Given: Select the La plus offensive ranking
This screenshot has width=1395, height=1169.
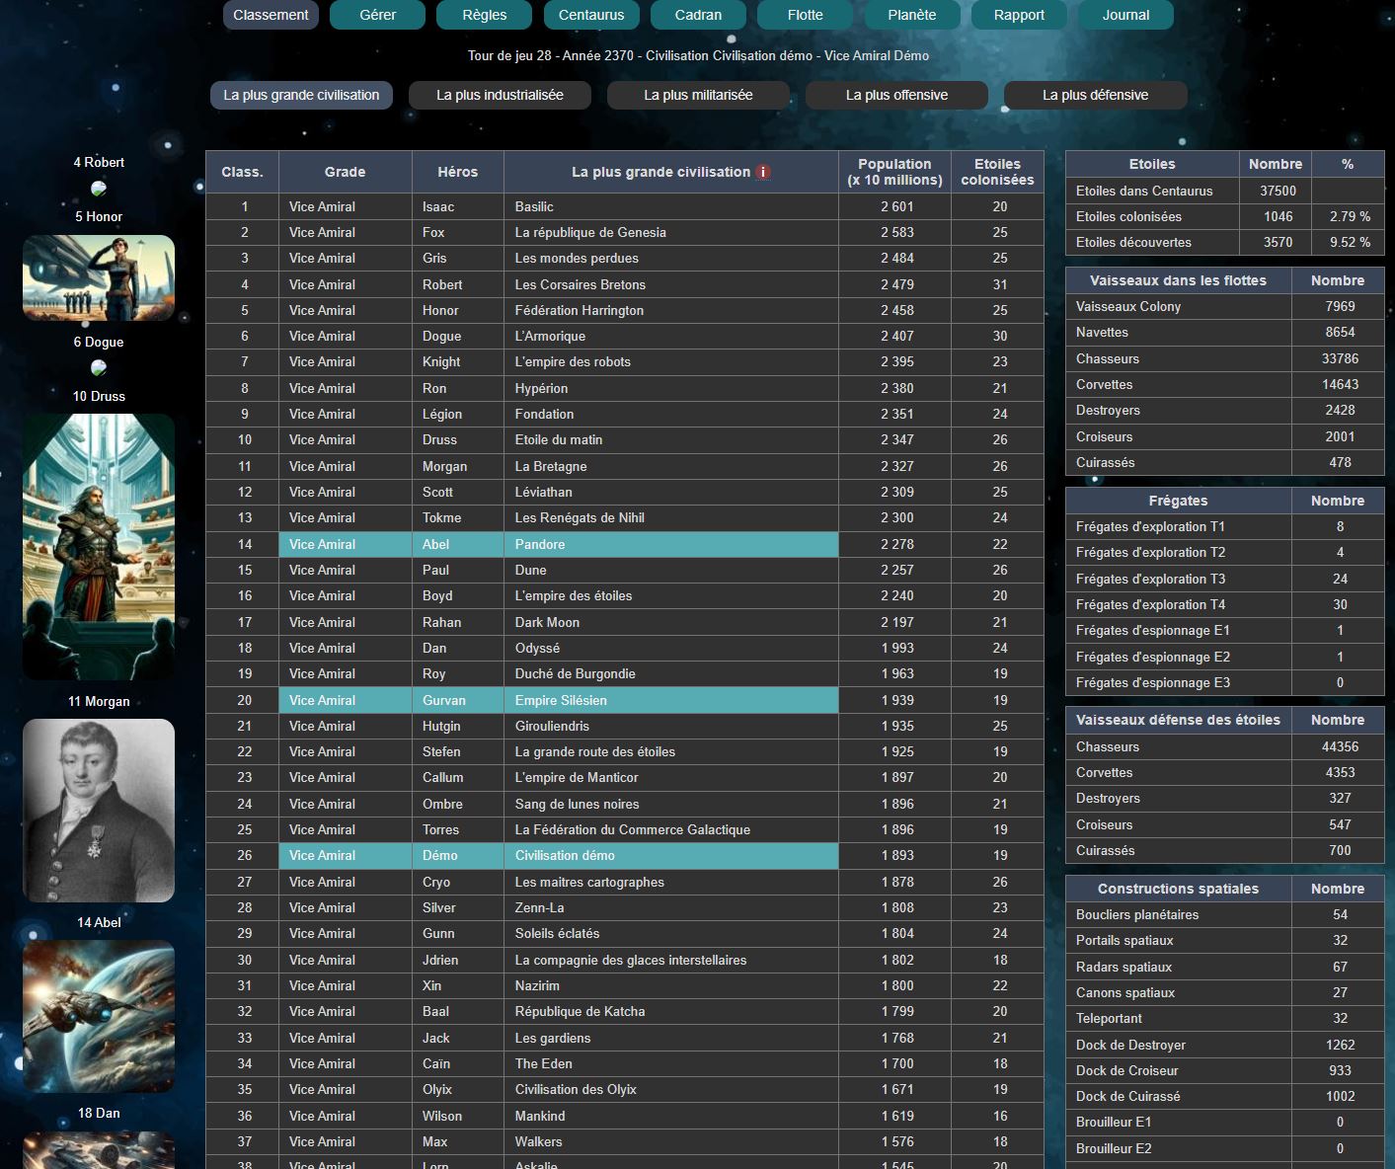Looking at the screenshot, I should click(x=896, y=95).
